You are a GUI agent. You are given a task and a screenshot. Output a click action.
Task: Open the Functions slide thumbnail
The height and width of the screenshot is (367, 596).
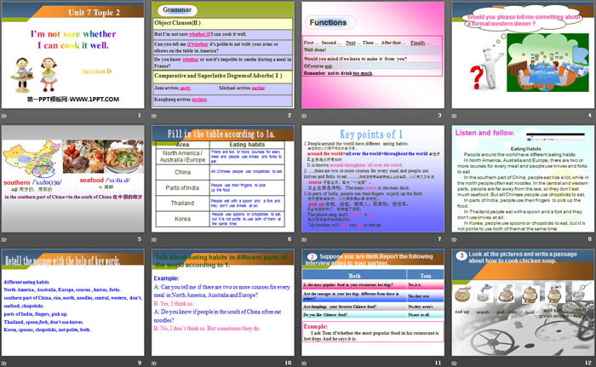[x=373, y=54]
